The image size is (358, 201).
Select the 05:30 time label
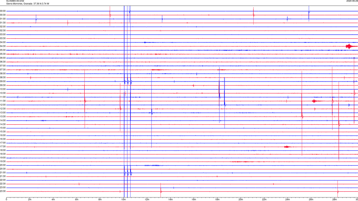tap(3, 54)
